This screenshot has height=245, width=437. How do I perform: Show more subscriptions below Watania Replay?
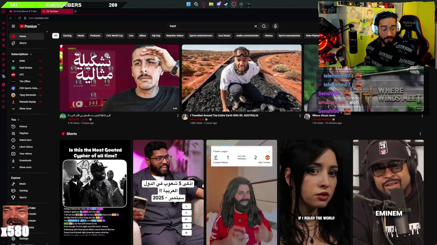[27, 109]
